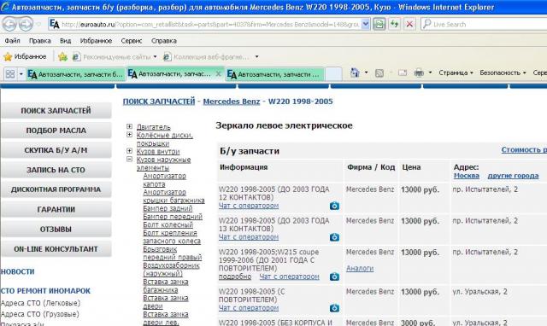Screen dimensions: 547x326
Task: Open photo camera icon for 12 КОНТАКТОВ part
Action: tap(334, 206)
